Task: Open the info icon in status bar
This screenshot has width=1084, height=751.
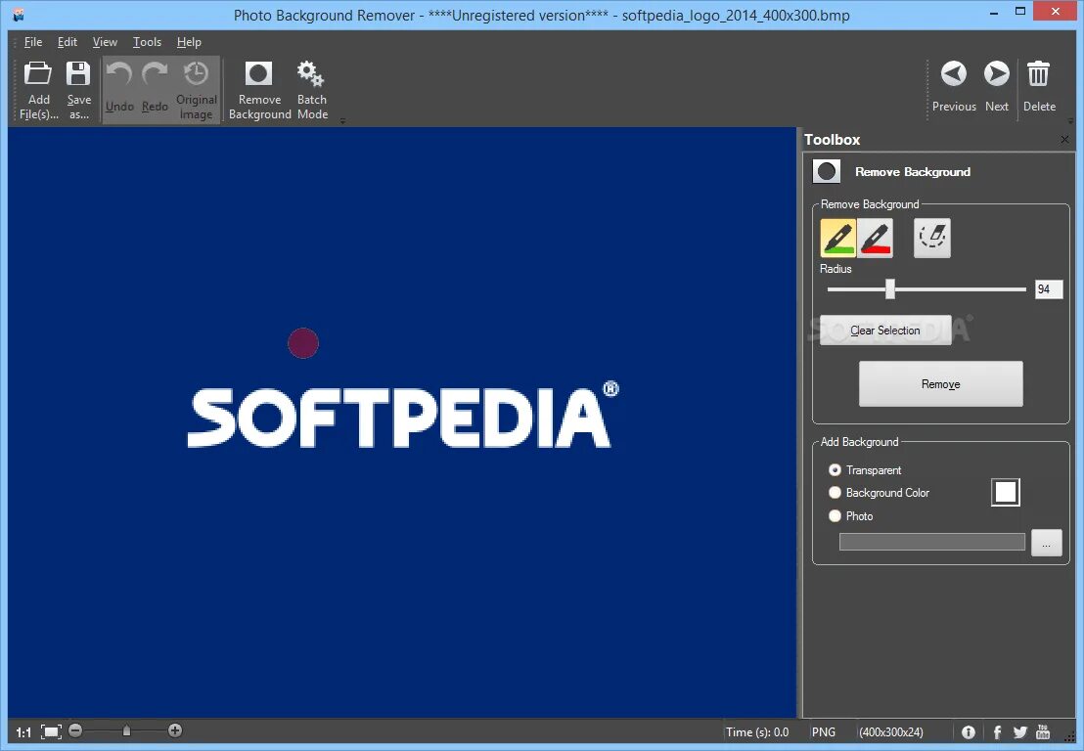Action: [969, 732]
